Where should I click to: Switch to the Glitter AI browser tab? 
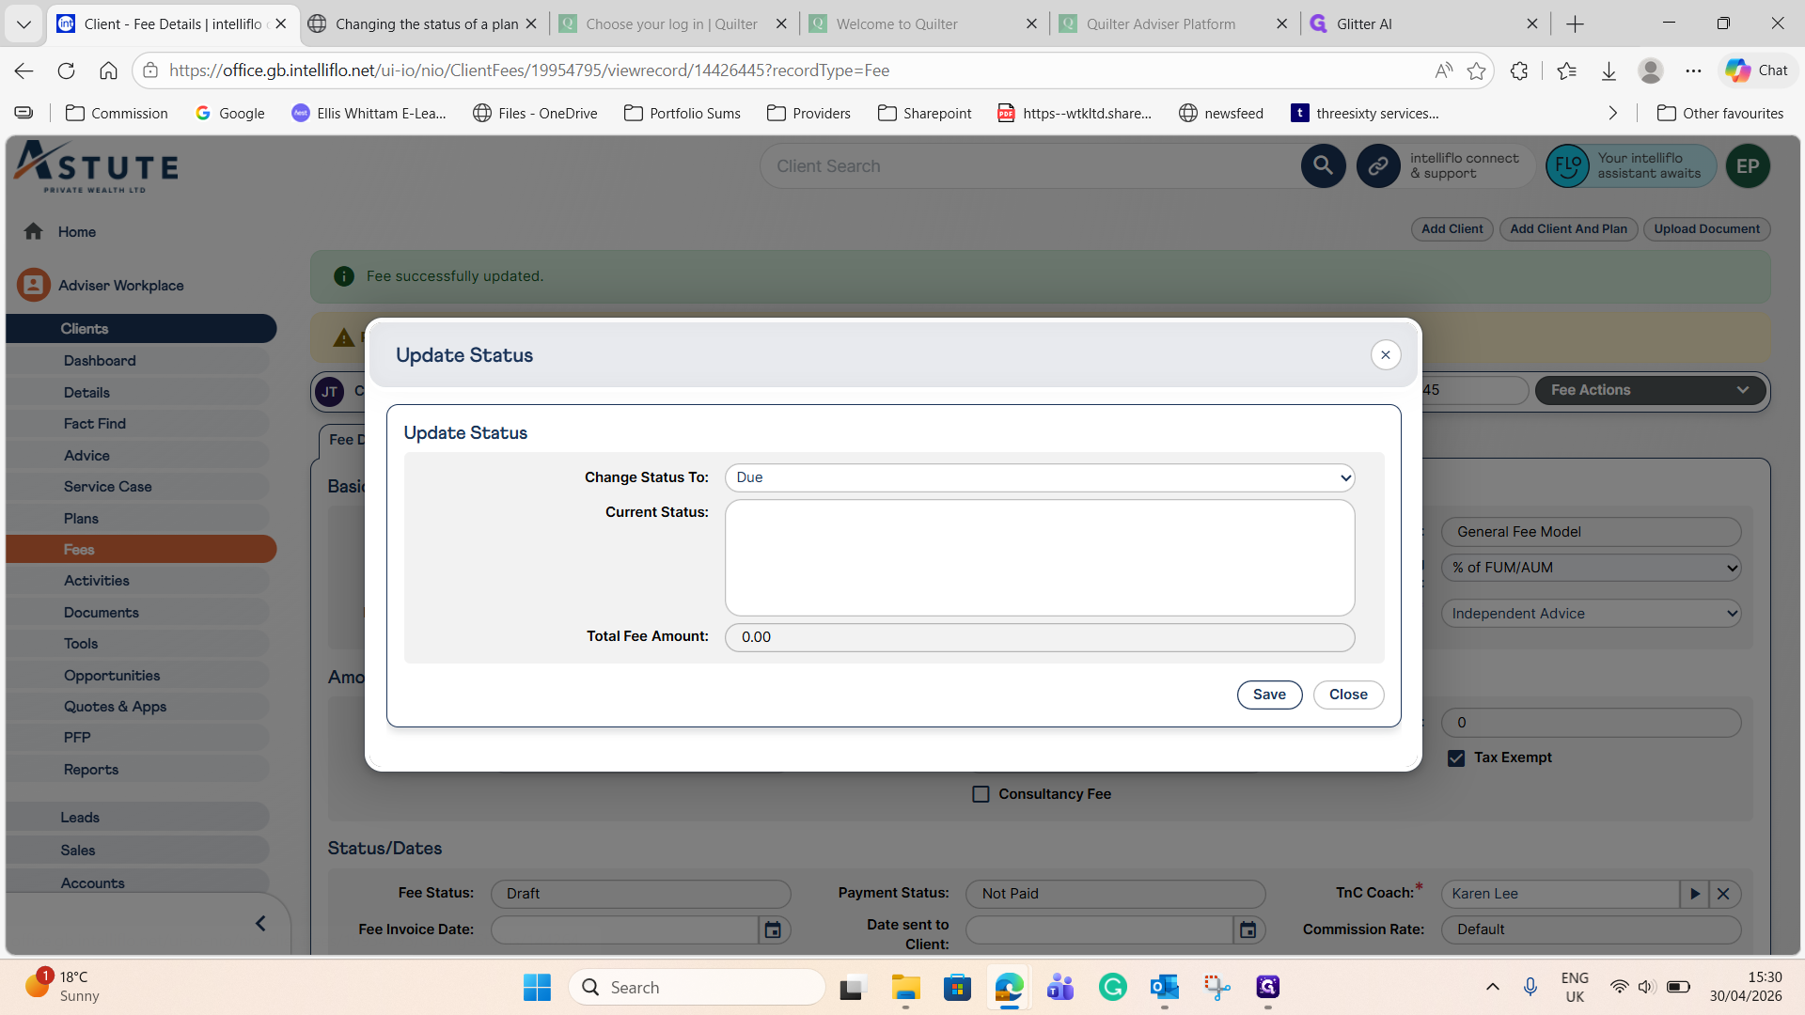click(x=1363, y=23)
